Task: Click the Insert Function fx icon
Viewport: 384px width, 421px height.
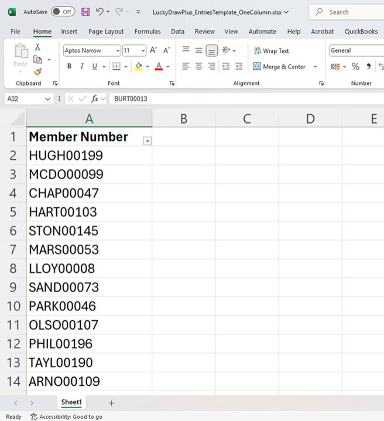Action: point(95,99)
